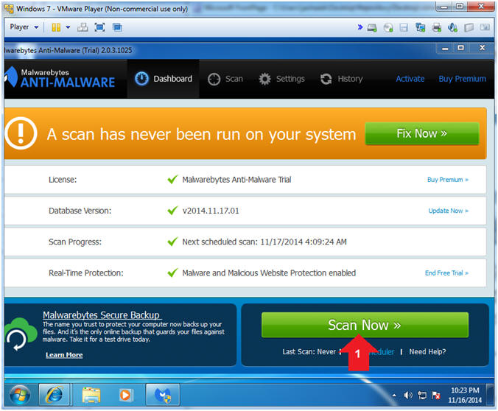Open the Dashboard tab
The width and height of the screenshot is (498, 411).
click(x=164, y=79)
